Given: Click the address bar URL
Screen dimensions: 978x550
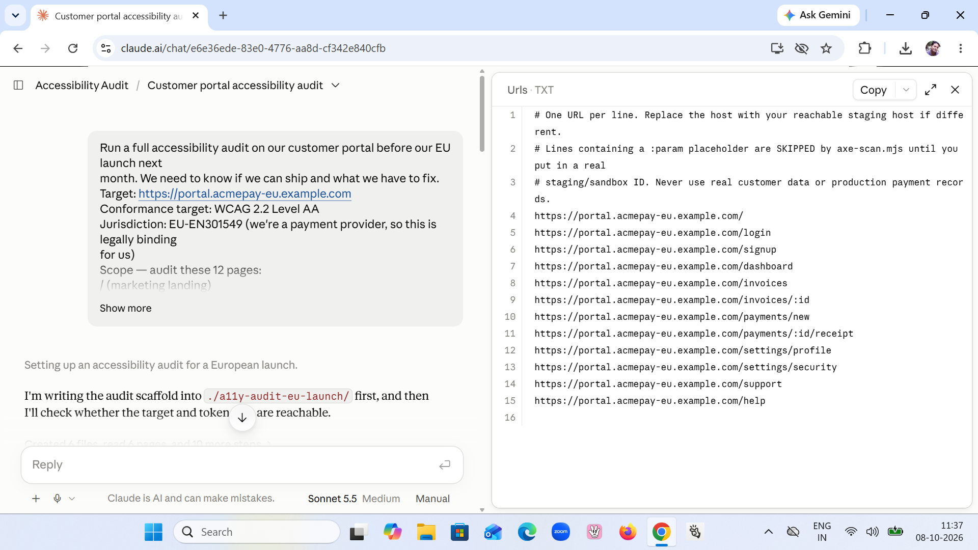Looking at the screenshot, I should 253,48.
